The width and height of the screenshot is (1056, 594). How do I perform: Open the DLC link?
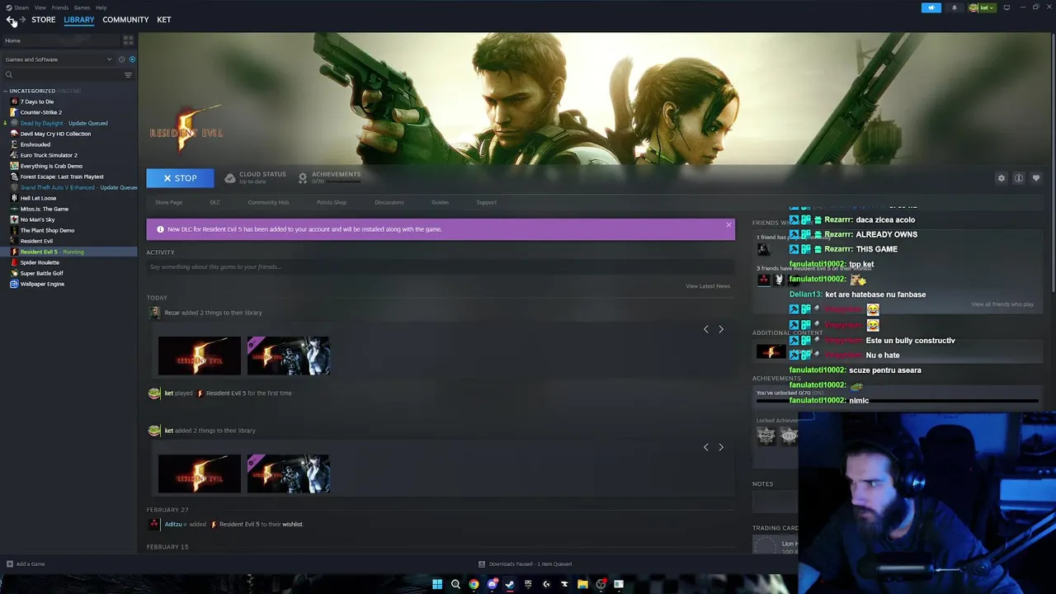coord(215,202)
